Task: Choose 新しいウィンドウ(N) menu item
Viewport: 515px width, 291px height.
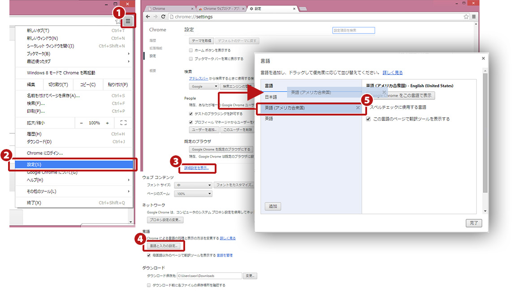Action: 74,38
